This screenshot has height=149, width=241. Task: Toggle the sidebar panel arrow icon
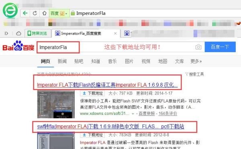[6, 33]
